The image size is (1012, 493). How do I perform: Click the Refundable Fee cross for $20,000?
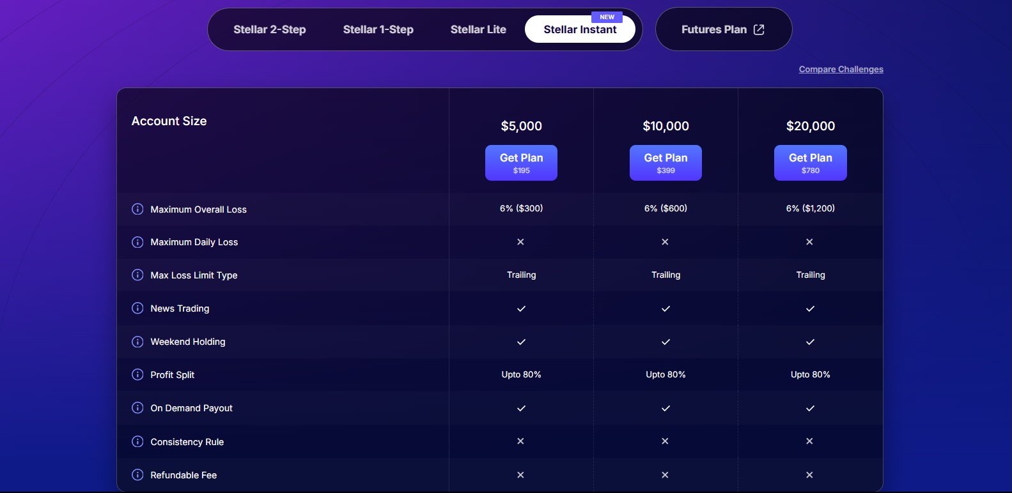tap(809, 474)
